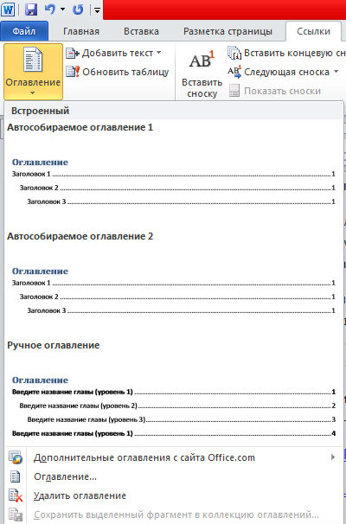Click the Показать сноски icon
The height and width of the screenshot is (524, 346).
pos(234,91)
